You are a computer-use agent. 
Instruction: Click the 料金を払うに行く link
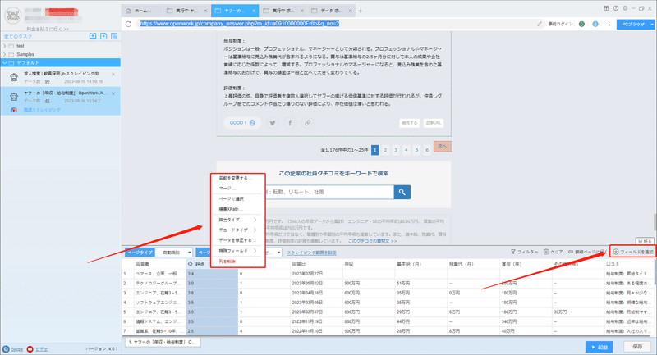(48, 29)
